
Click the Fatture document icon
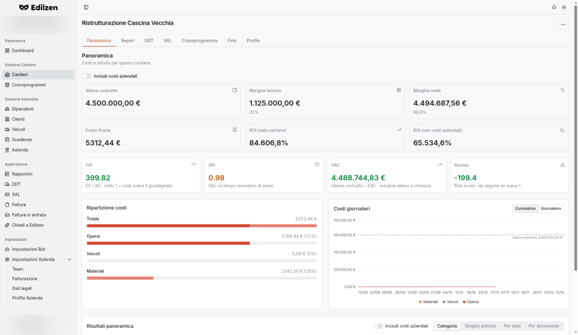7,205
